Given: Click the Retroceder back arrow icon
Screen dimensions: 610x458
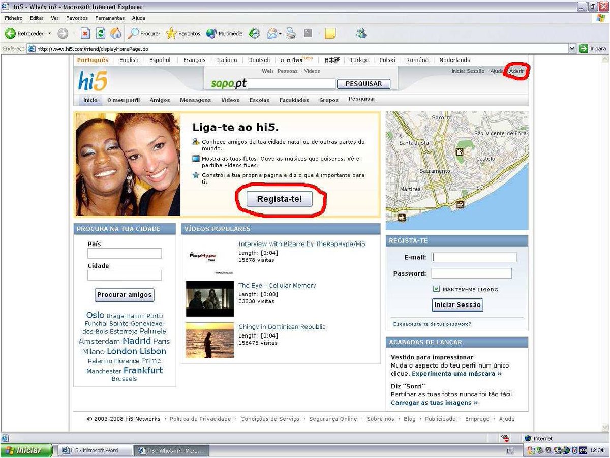Looking at the screenshot, I should [10, 34].
